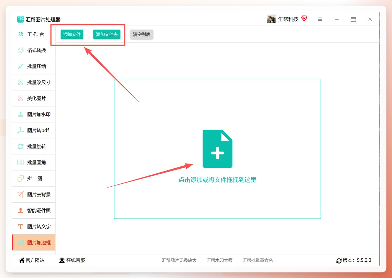Select the 图片转pdf tab
Screen dimensions: 392x278
tap(34, 130)
